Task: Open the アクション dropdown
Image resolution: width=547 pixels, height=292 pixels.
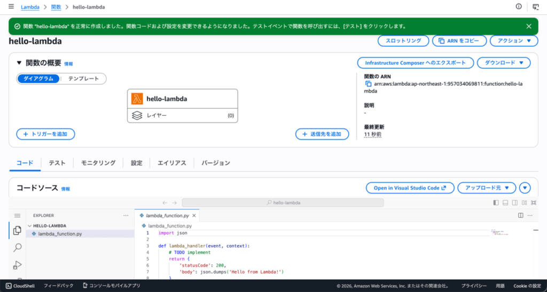Action: tap(514, 40)
